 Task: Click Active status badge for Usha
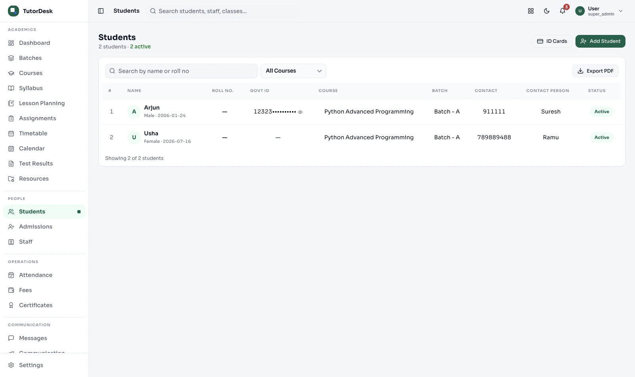(602, 137)
